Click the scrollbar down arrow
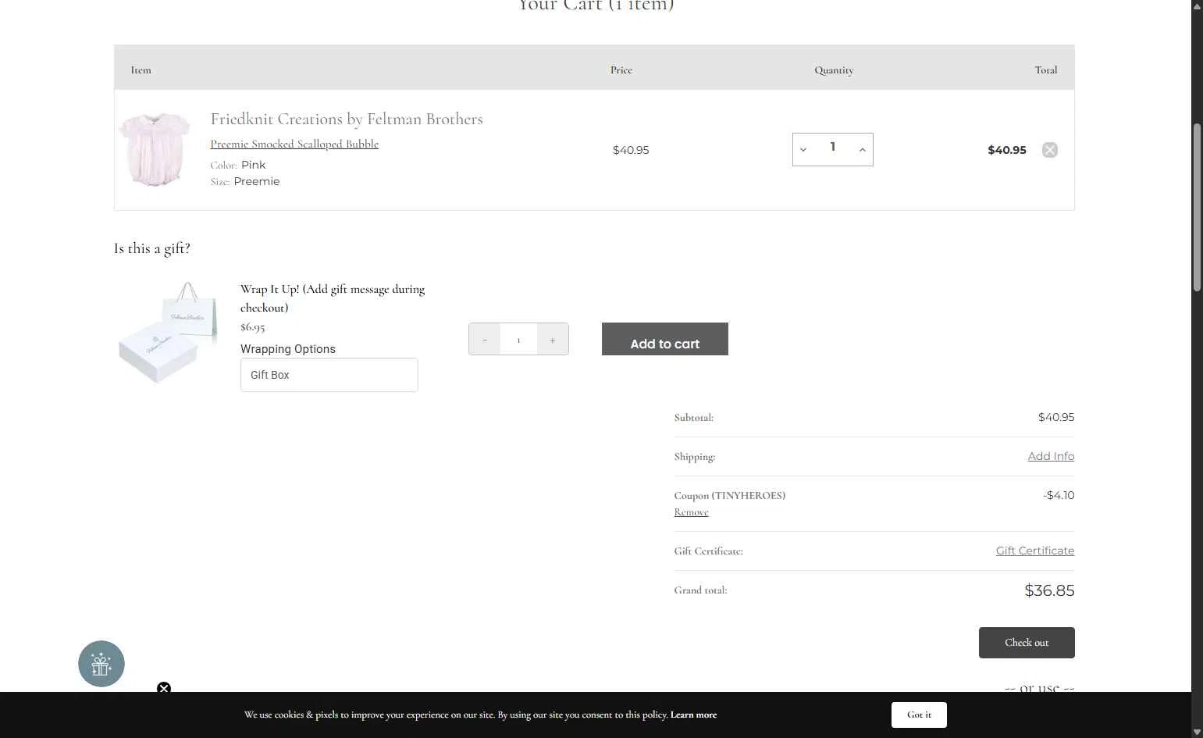Viewport: 1203px width, 738px height. pos(1197,732)
